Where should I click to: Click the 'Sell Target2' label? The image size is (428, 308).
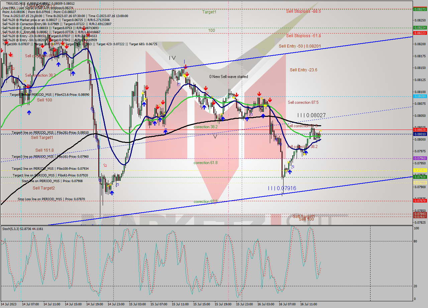point(43,188)
